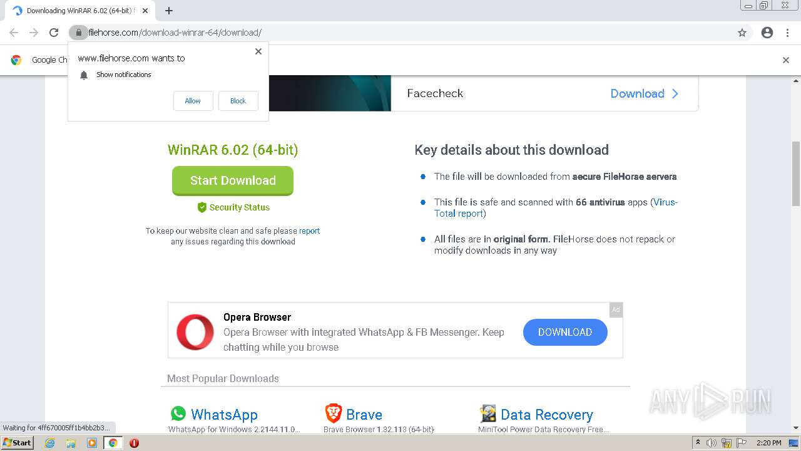Open the WhatsApp download link

(224, 415)
